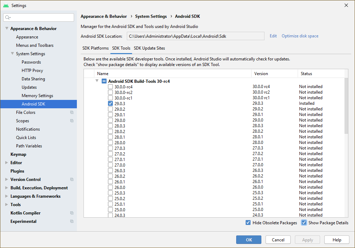Check the 30.0.0-rc4 build tools box
Image resolution: width=355 pixels, height=248 pixels.
(110, 87)
